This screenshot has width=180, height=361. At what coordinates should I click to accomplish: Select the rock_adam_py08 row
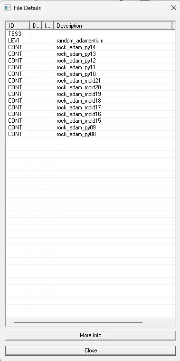pos(90,134)
